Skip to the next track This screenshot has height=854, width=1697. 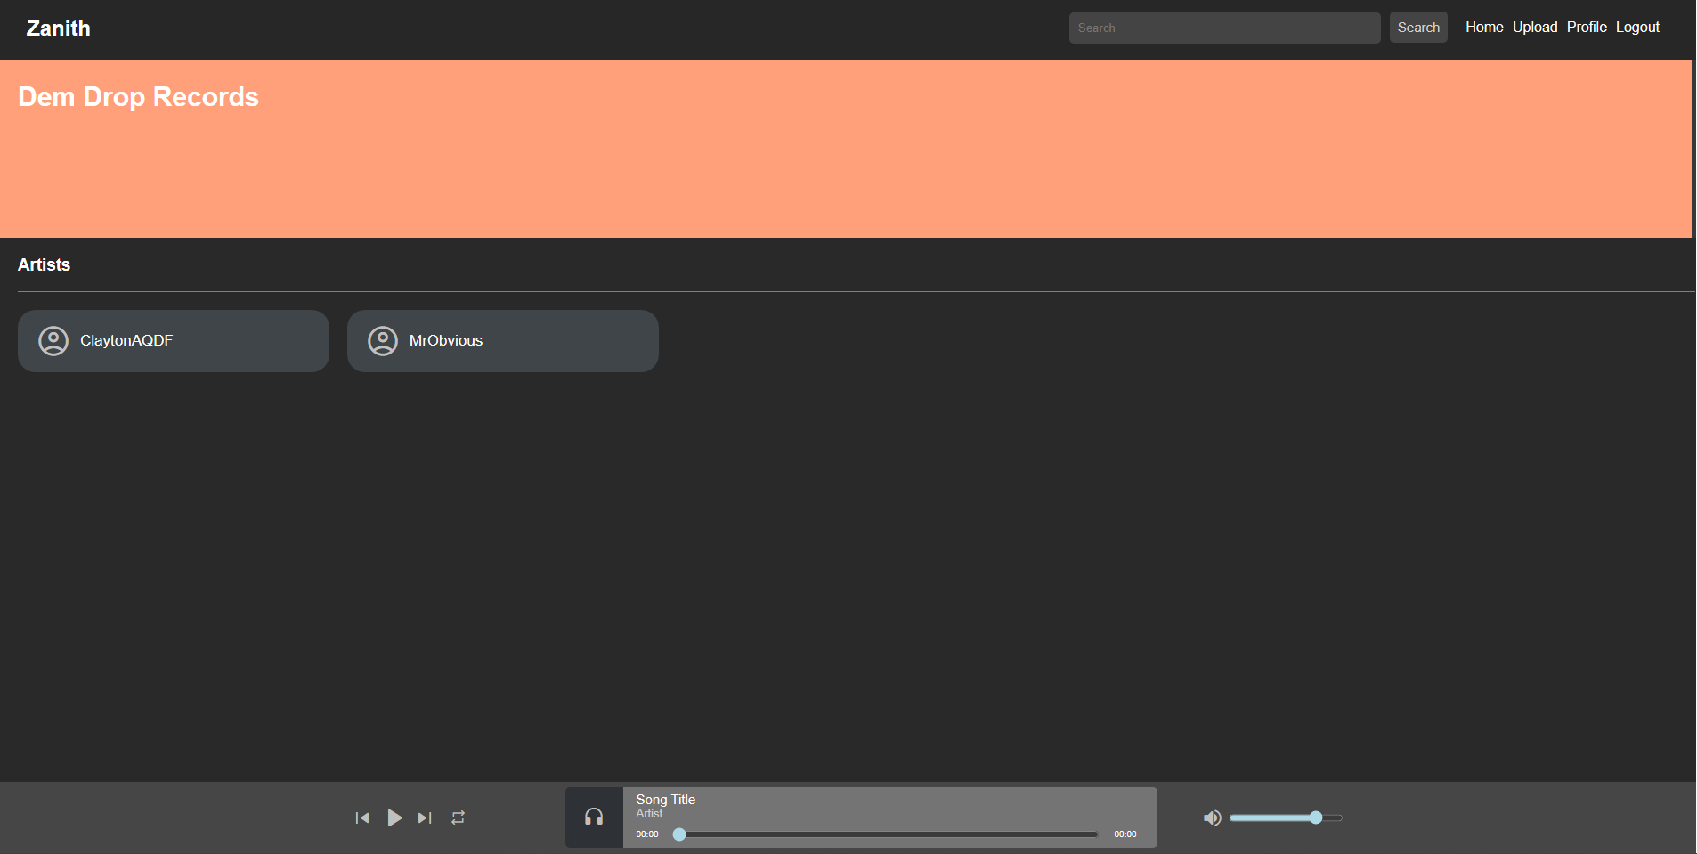click(425, 817)
